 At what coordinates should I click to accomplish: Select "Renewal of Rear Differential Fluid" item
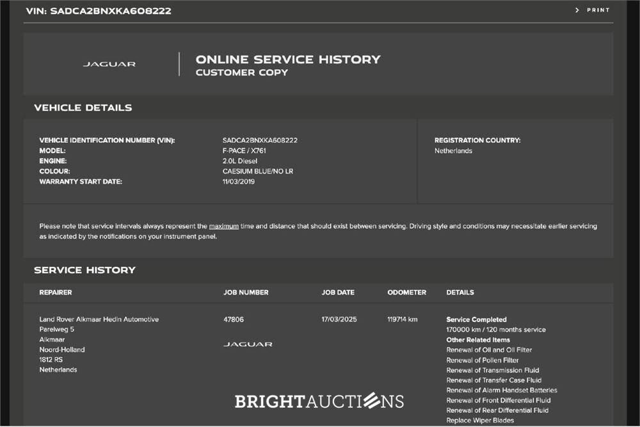pos(497,410)
